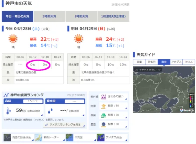
Task: Click tomorrow's 12-18 precipitation 10% cell
Action: click(x=111, y=65)
